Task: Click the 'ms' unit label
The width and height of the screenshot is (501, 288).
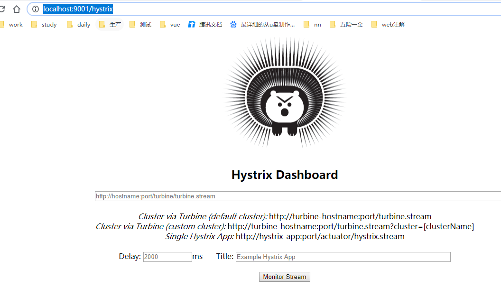Action: click(x=197, y=256)
